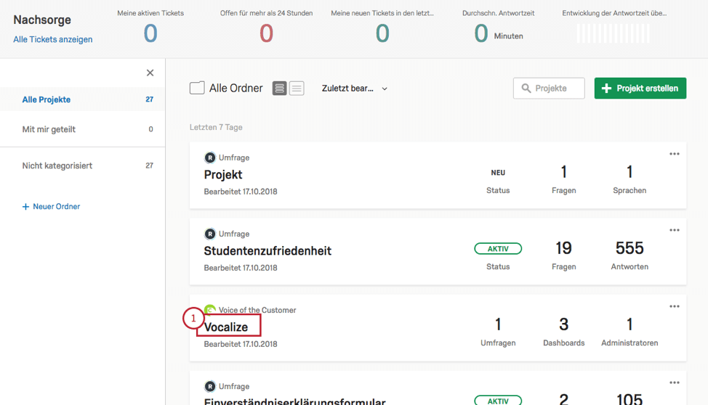
Task: Close the folder sidebar with the X
Action: pos(150,73)
